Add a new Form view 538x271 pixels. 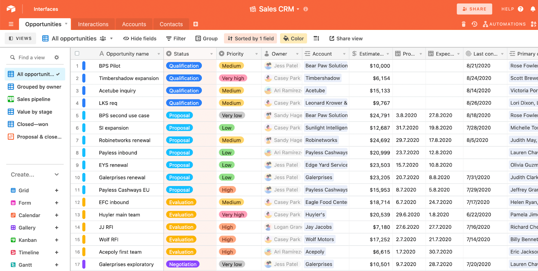(x=57, y=203)
